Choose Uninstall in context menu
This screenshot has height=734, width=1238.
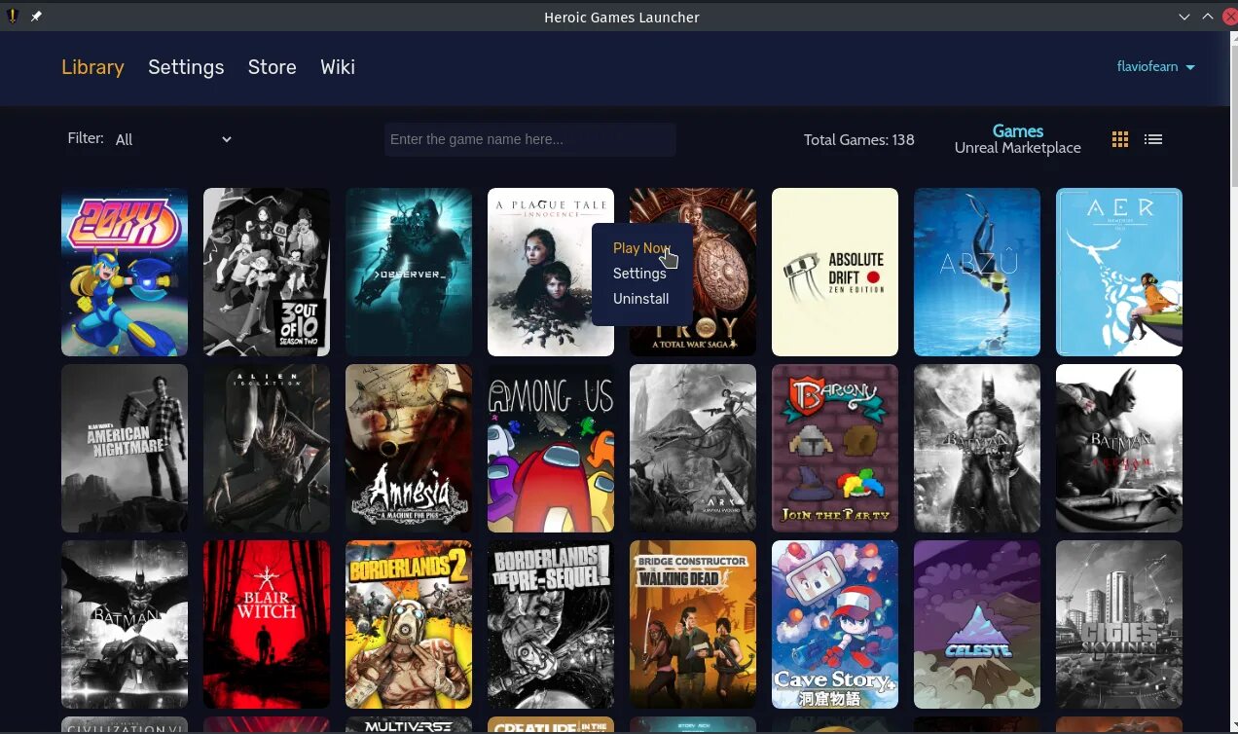pyautogui.click(x=640, y=299)
